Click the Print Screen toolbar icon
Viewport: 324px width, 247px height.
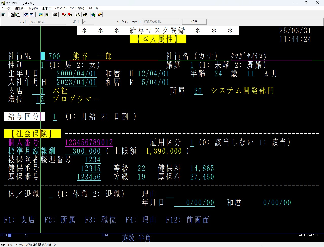(x=3, y=15)
